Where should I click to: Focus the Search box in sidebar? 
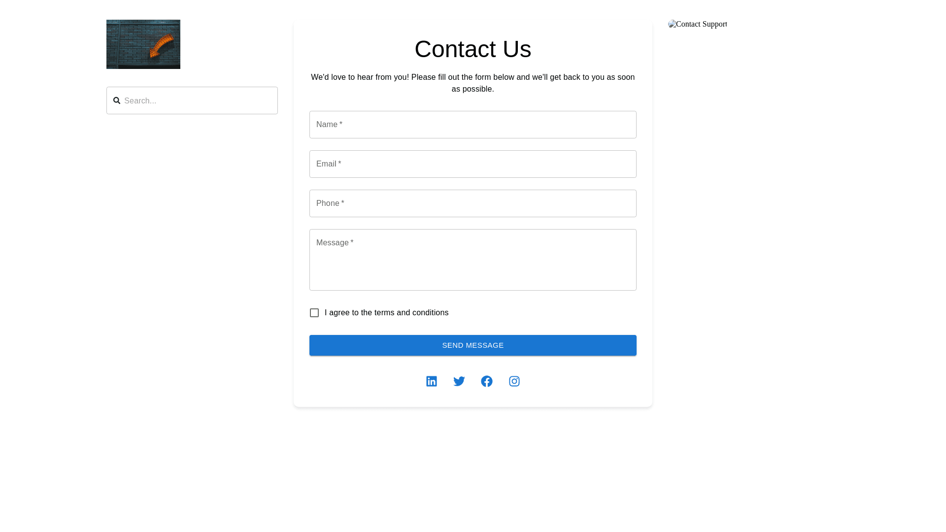197,100
